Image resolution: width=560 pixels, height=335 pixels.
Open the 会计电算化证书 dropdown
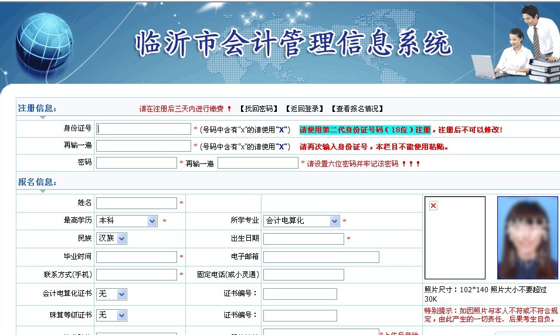[x=111, y=294]
